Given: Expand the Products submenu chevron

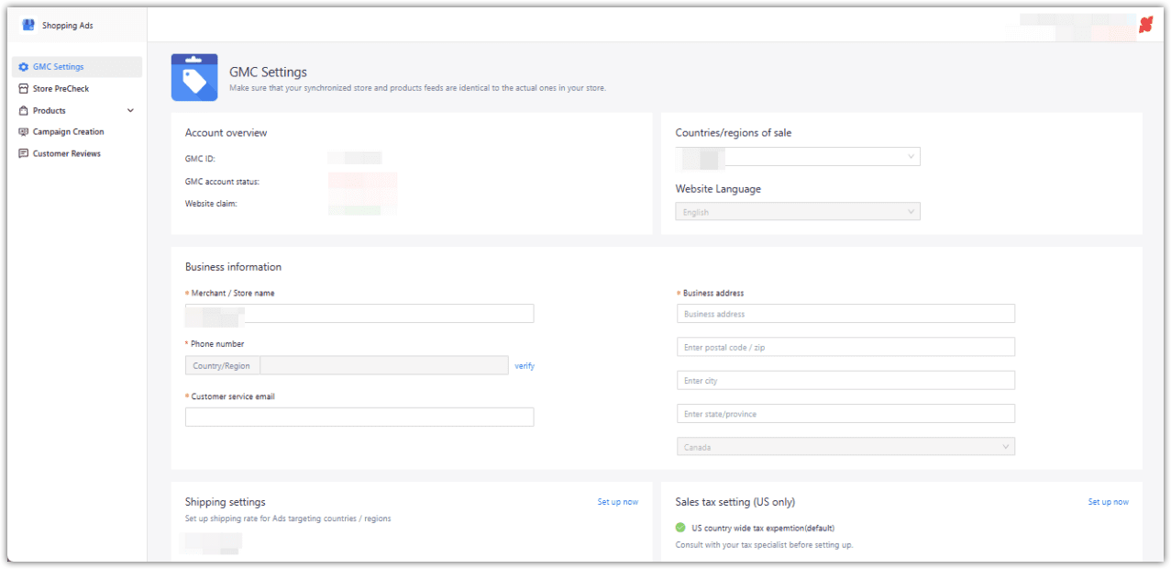Looking at the screenshot, I should coord(130,110).
